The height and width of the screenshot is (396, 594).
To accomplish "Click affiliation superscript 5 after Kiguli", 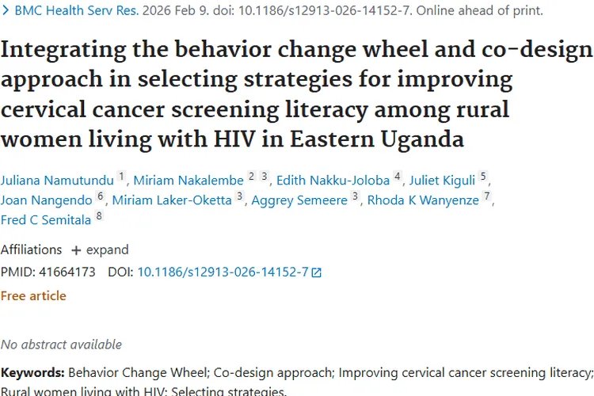I will point(483,177).
